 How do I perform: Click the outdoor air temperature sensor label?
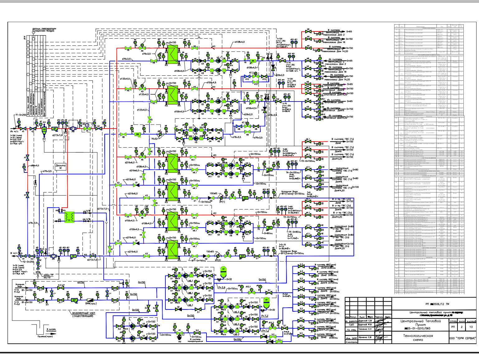(44, 30)
